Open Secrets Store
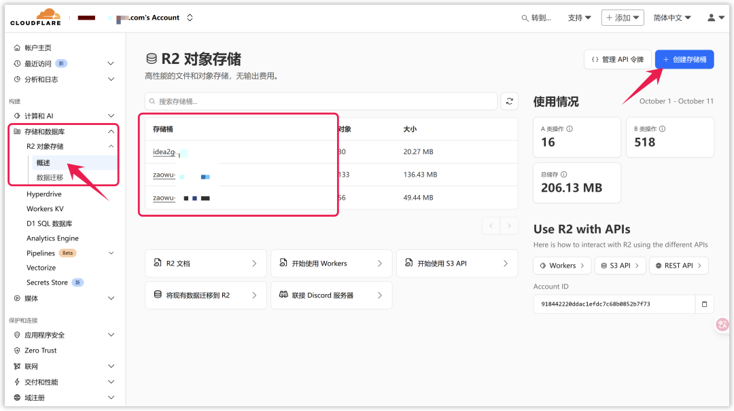Screen dimensions: 734x411 click(47, 283)
